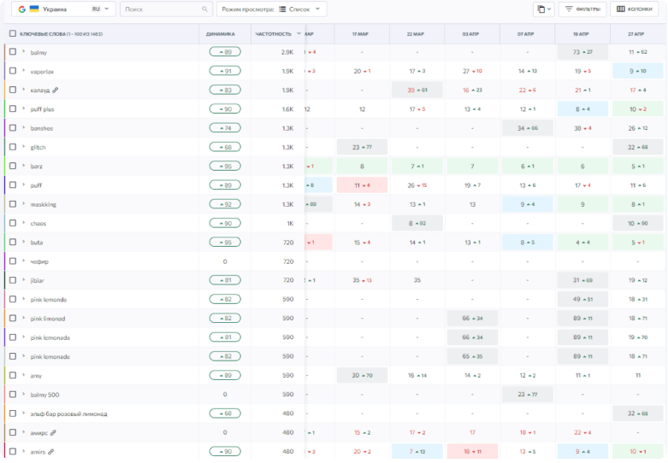
Task: Select all keywords with header checkbox
Action: tap(13, 33)
